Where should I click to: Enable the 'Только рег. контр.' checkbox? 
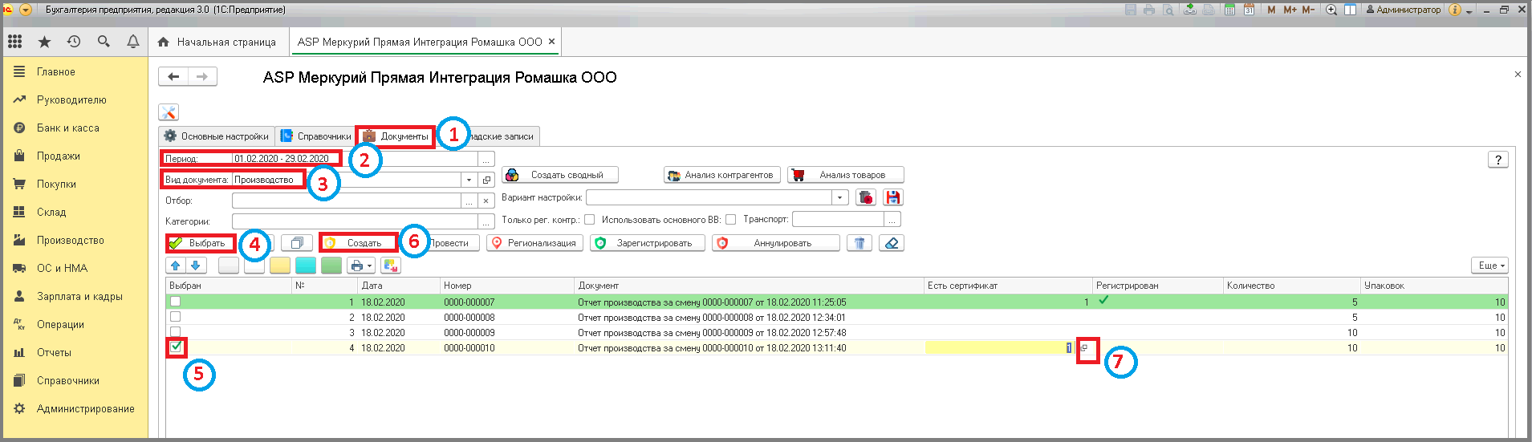point(590,219)
